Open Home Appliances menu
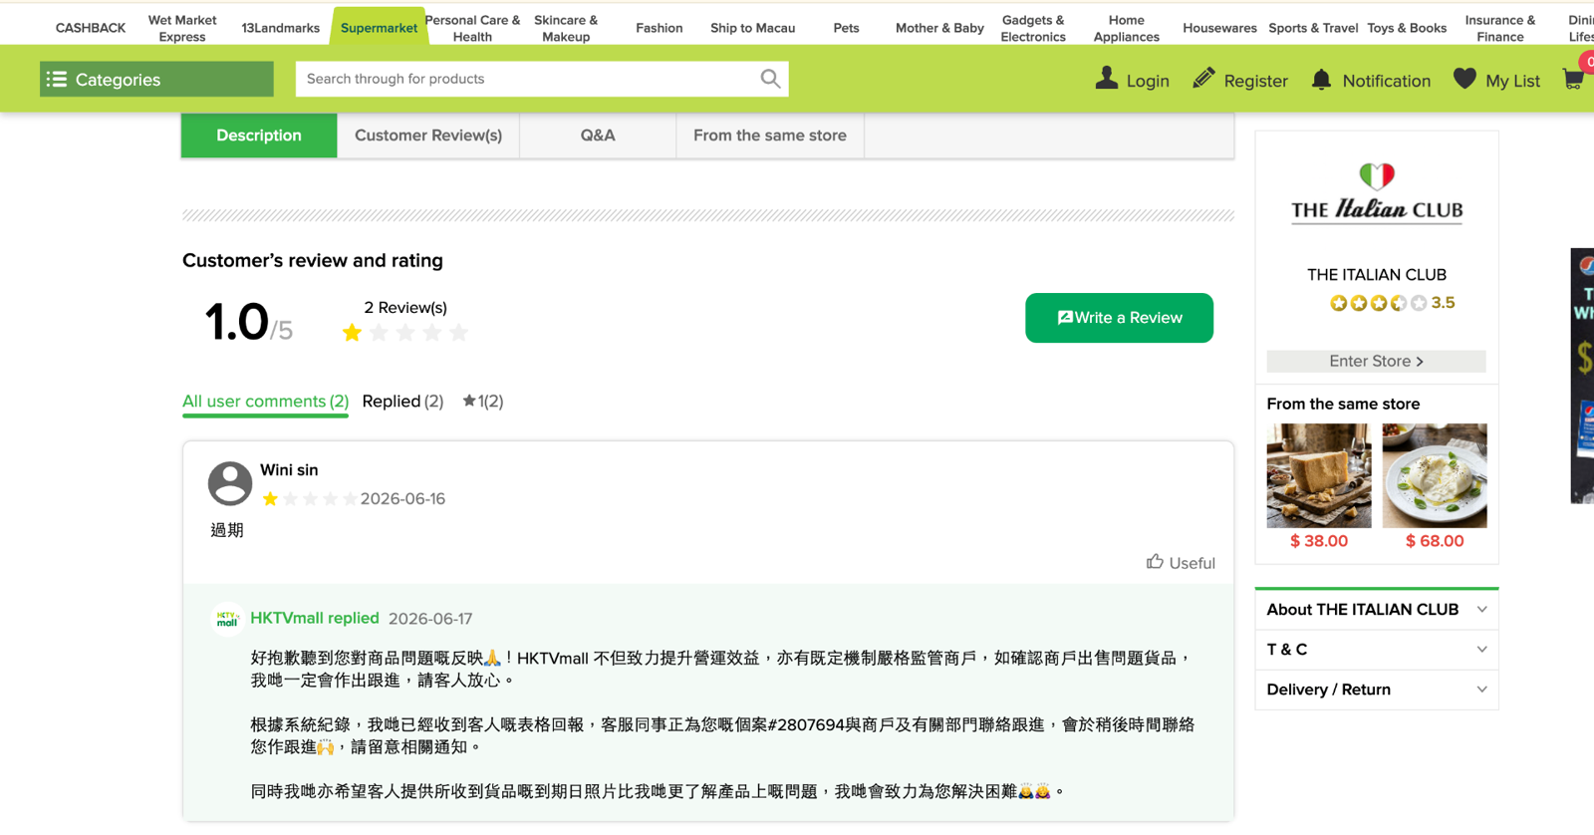1594x835 pixels. [1127, 28]
